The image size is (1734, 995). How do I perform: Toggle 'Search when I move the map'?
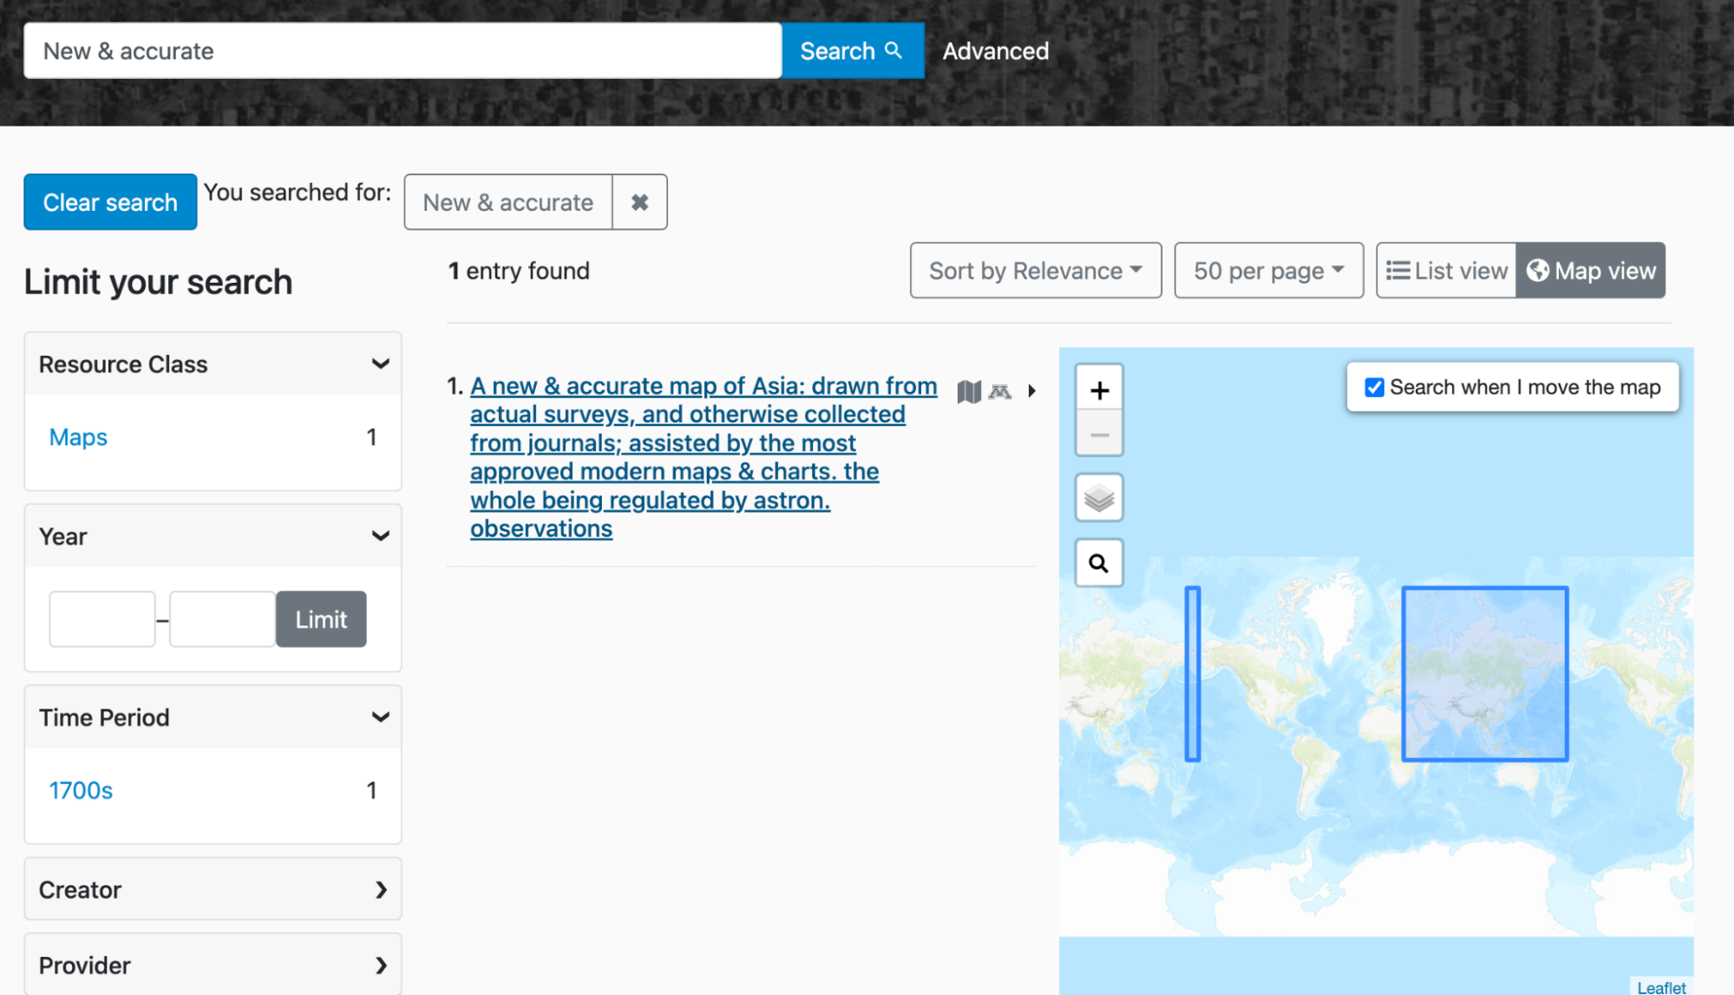pos(1374,387)
